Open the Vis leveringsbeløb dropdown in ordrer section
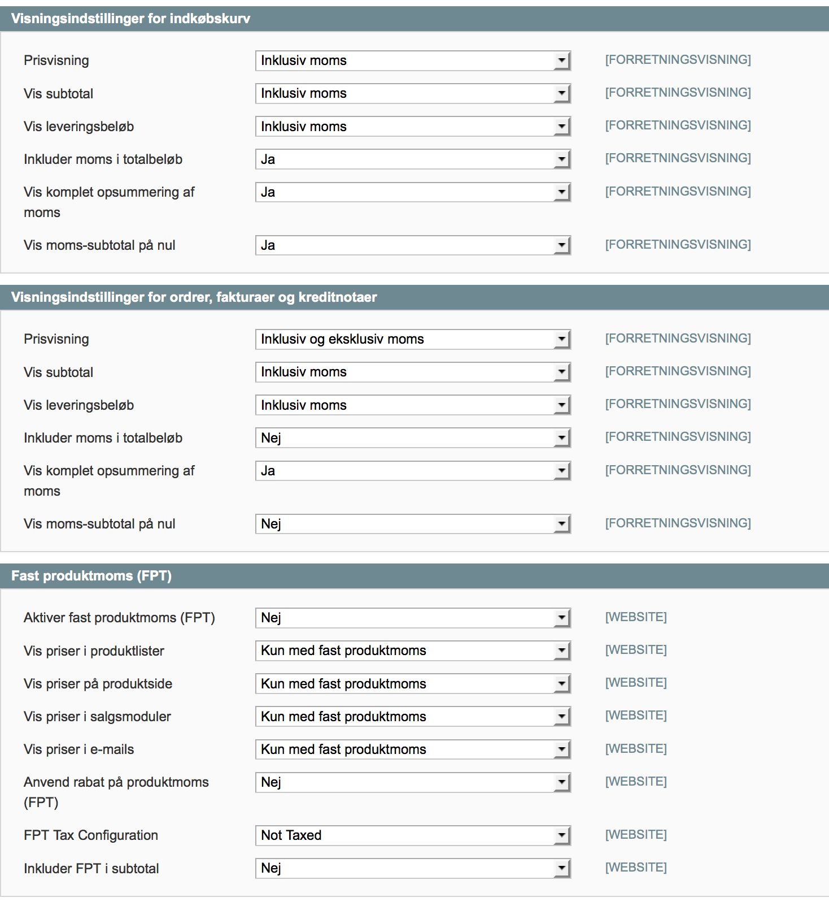 413,405
